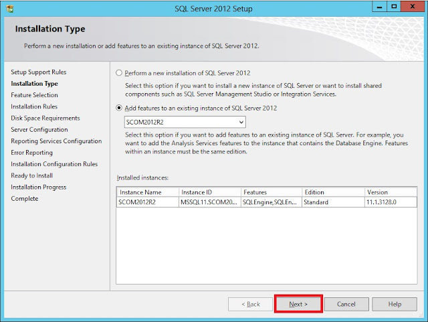The height and width of the screenshot is (322, 428).
Task: Go to Installation Progress step
Action: pos(39,187)
